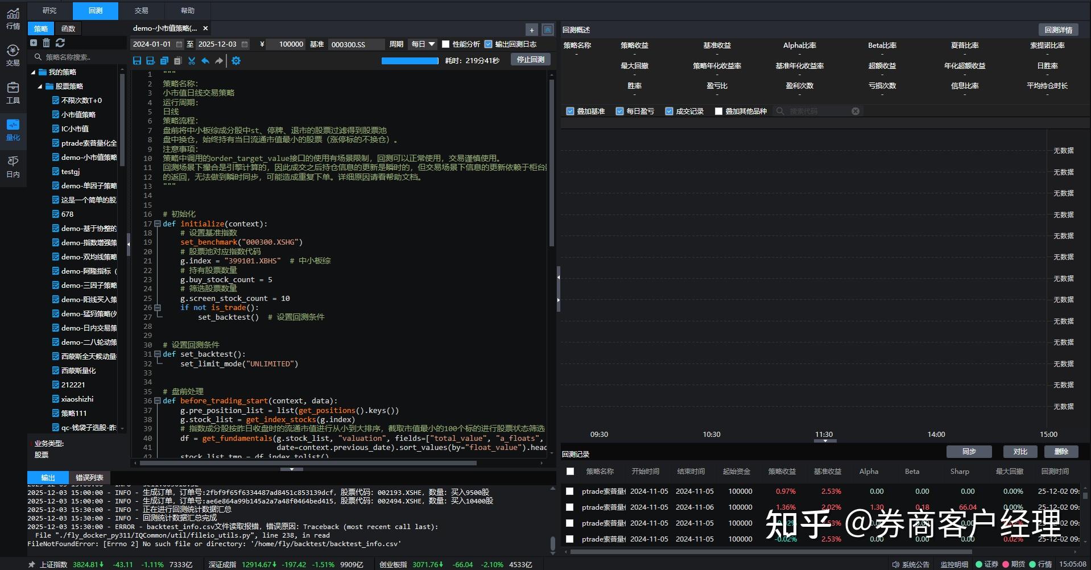Image resolution: width=1091 pixels, height=570 pixels.
Task: Switch to the 错误列表 output tab
Action: tap(89, 477)
